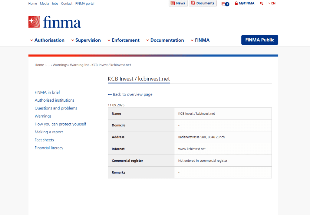Click the www.kcbinvest.net table value
This screenshot has height=215, width=310.
tap(192, 149)
